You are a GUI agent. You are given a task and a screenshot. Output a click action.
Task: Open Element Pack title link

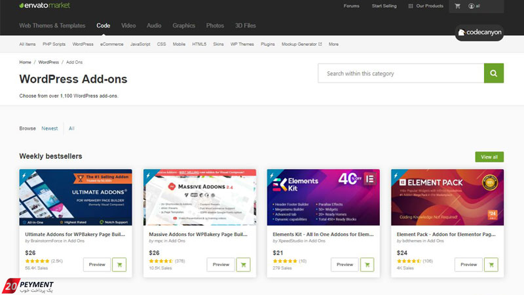click(446, 235)
